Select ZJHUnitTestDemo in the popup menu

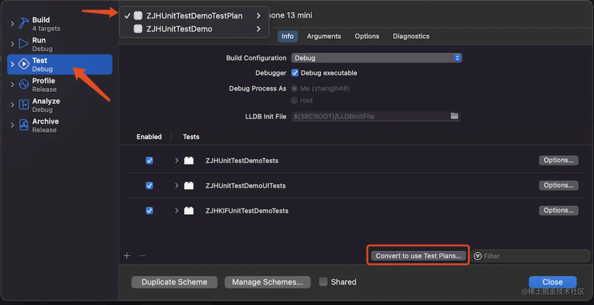click(x=179, y=29)
